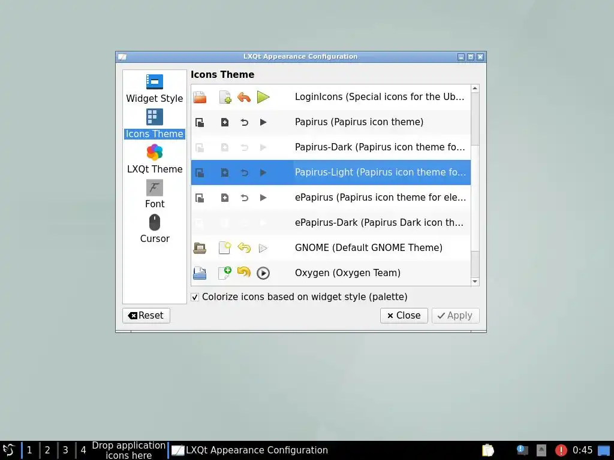Select the Icons Theme grid icon
Image resolution: width=614 pixels, height=460 pixels.
pos(154,117)
